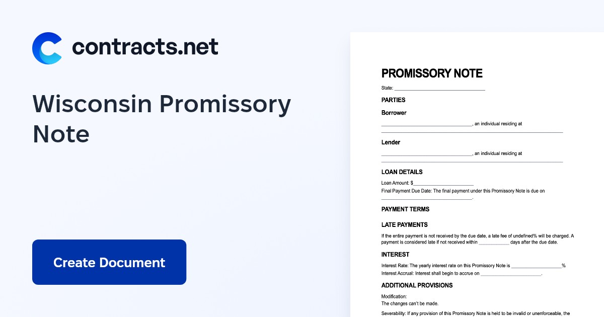
Task: Click the contracts.net blue C logo icon
Action: (47, 48)
